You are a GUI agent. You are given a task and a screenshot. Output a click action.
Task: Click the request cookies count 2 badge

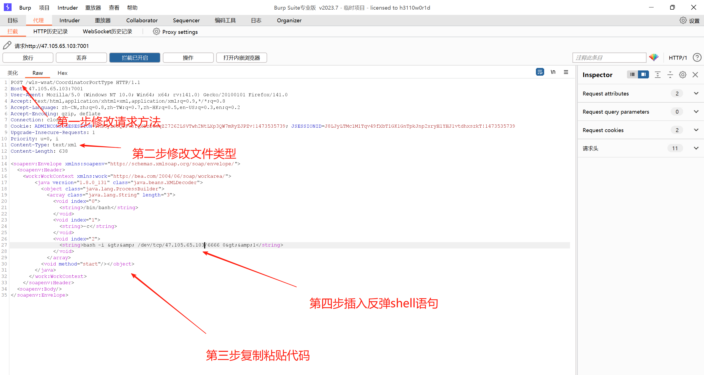click(x=677, y=130)
